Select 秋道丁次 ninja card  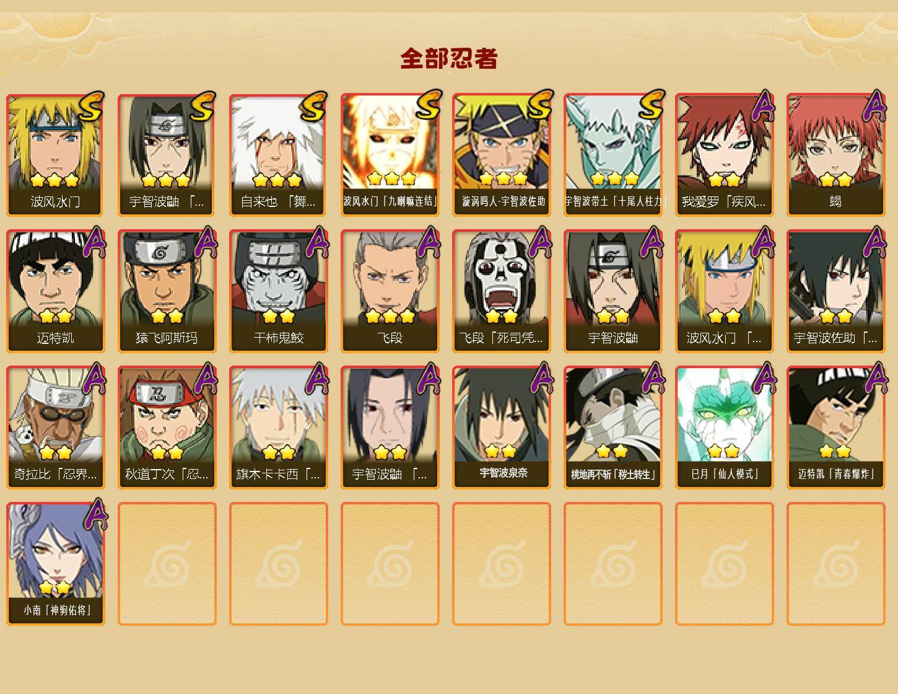point(167,428)
